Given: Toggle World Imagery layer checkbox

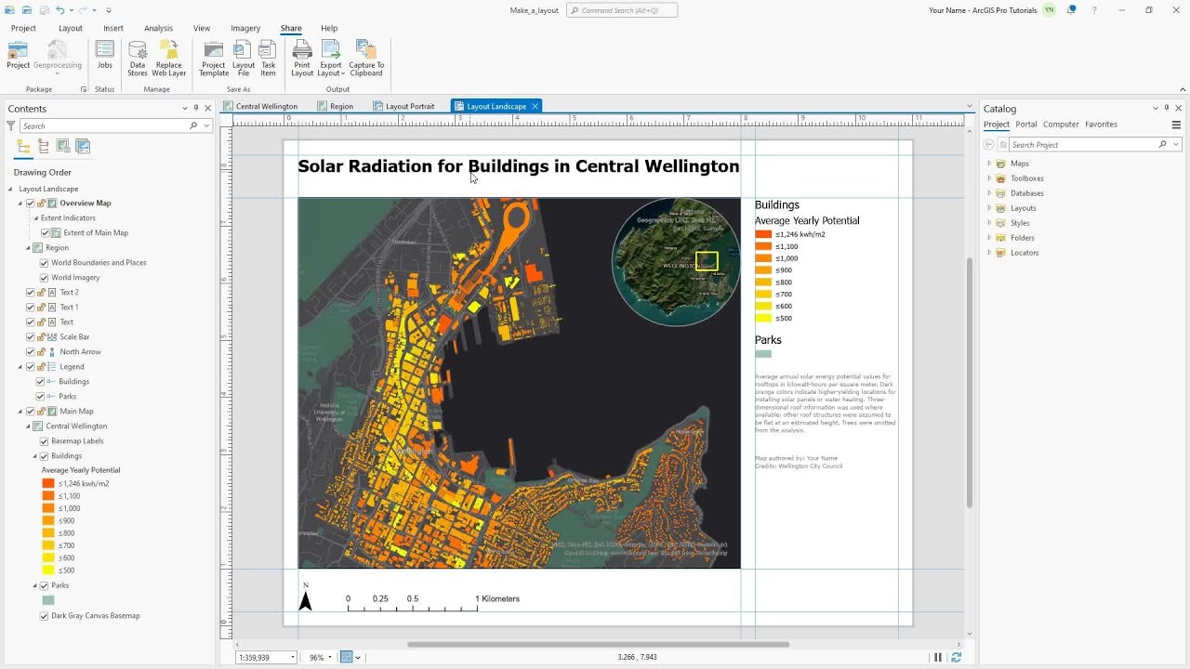Looking at the screenshot, I should click(x=44, y=278).
